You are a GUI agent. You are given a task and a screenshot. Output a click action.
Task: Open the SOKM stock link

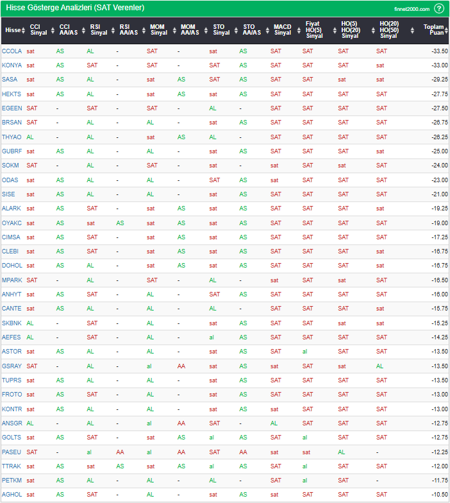10,166
